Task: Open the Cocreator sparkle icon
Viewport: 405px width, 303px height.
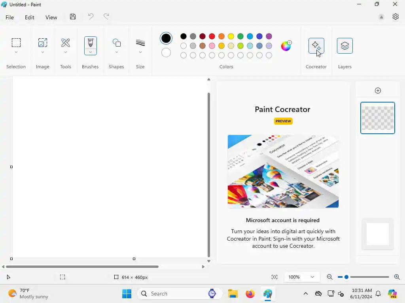Action: pos(316,46)
